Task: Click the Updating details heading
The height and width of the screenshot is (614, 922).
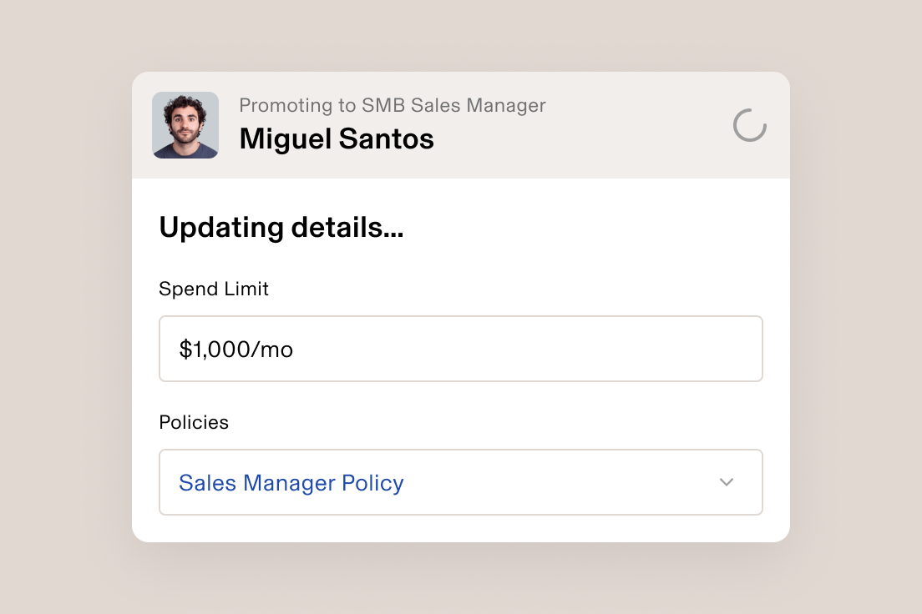Action: point(281,227)
